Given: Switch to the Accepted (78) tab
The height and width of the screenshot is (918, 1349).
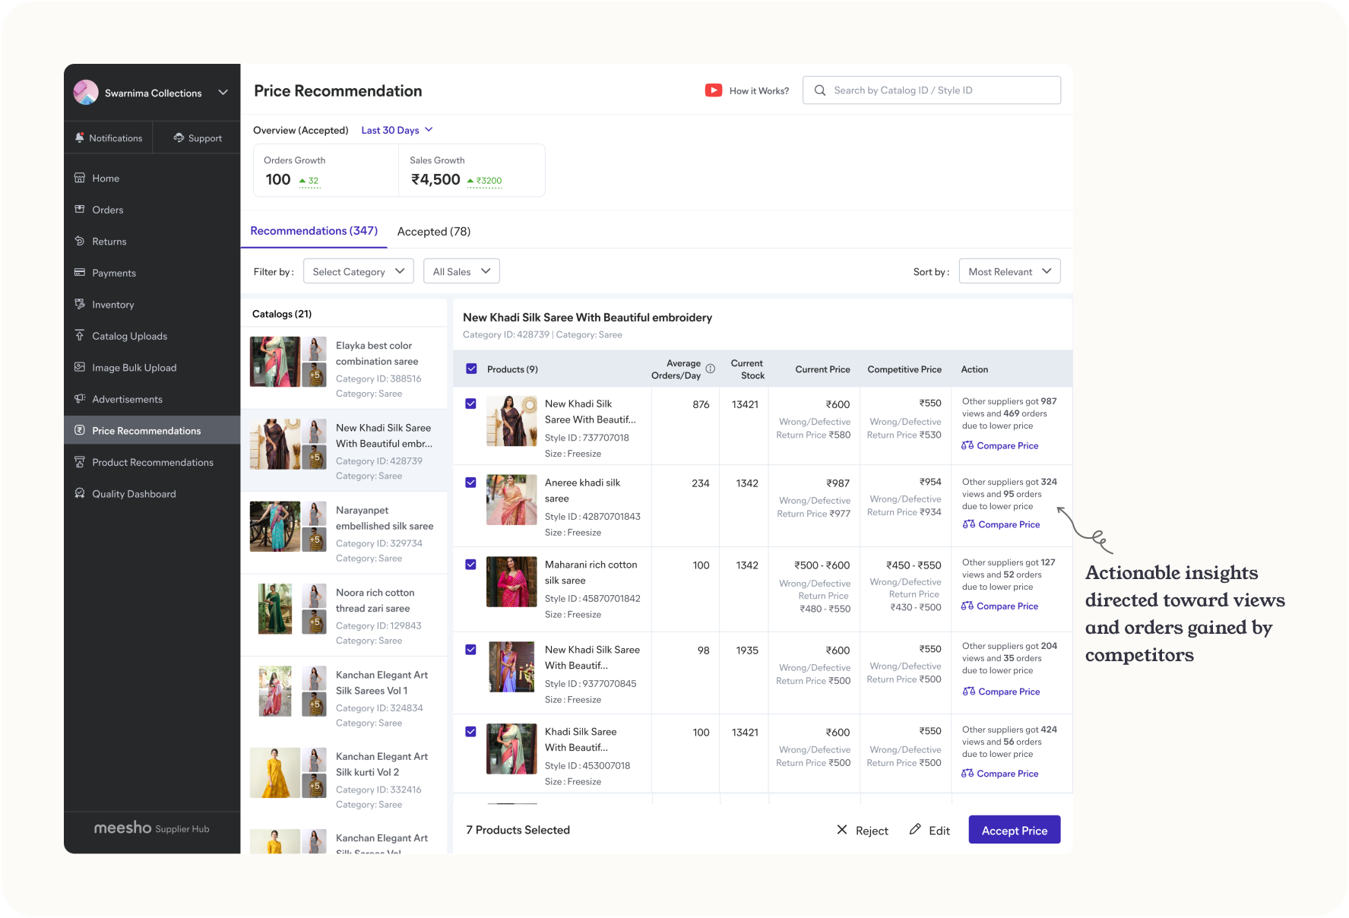Looking at the screenshot, I should coord(434,232).
